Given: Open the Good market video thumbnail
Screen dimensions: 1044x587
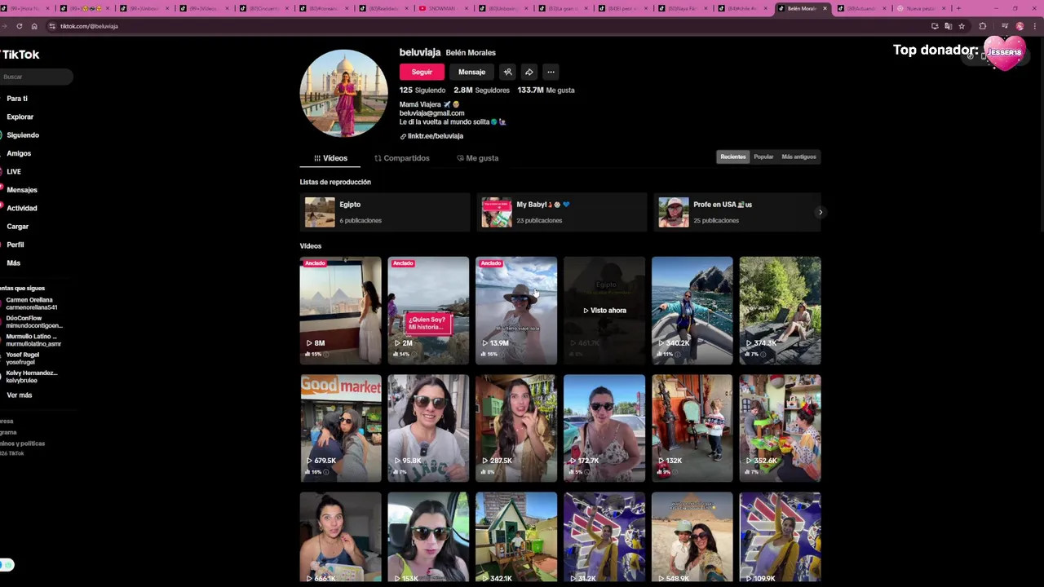Looking at the screenshot, I should point(340,428).
